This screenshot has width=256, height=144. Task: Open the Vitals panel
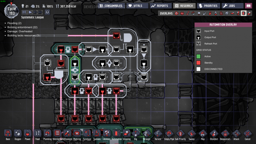pos(137,6)
